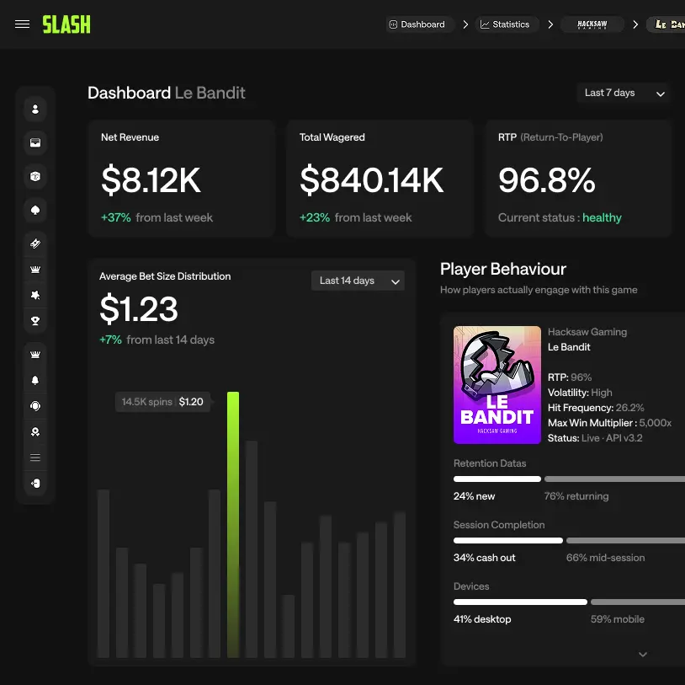
Task: Click the Hit Frequency: 26.2% line
Action: (x=596, y=408)
